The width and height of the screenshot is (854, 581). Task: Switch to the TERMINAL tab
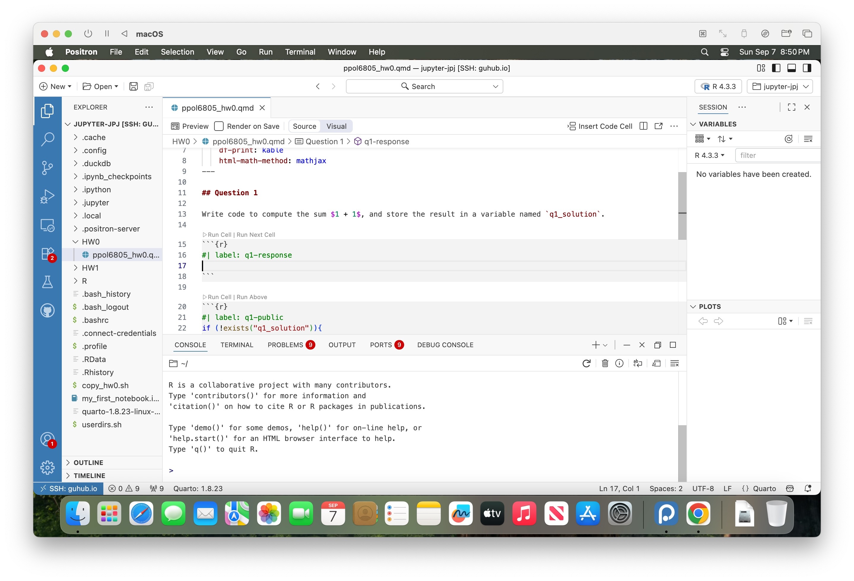tap(237, 345)
